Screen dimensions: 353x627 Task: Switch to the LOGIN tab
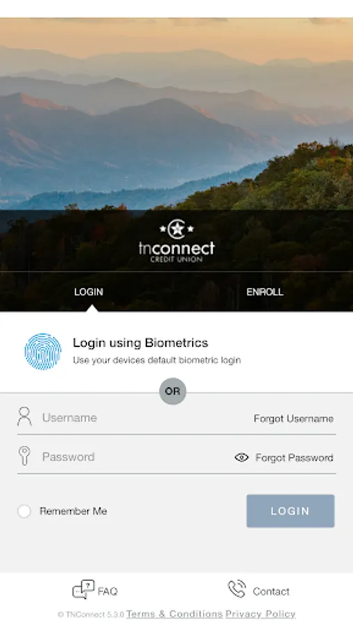[x=88, y=292]
